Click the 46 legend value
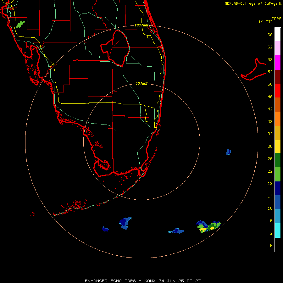Image resolution: width=283 pixels, height=283 pixels. [x=270, y=97]
